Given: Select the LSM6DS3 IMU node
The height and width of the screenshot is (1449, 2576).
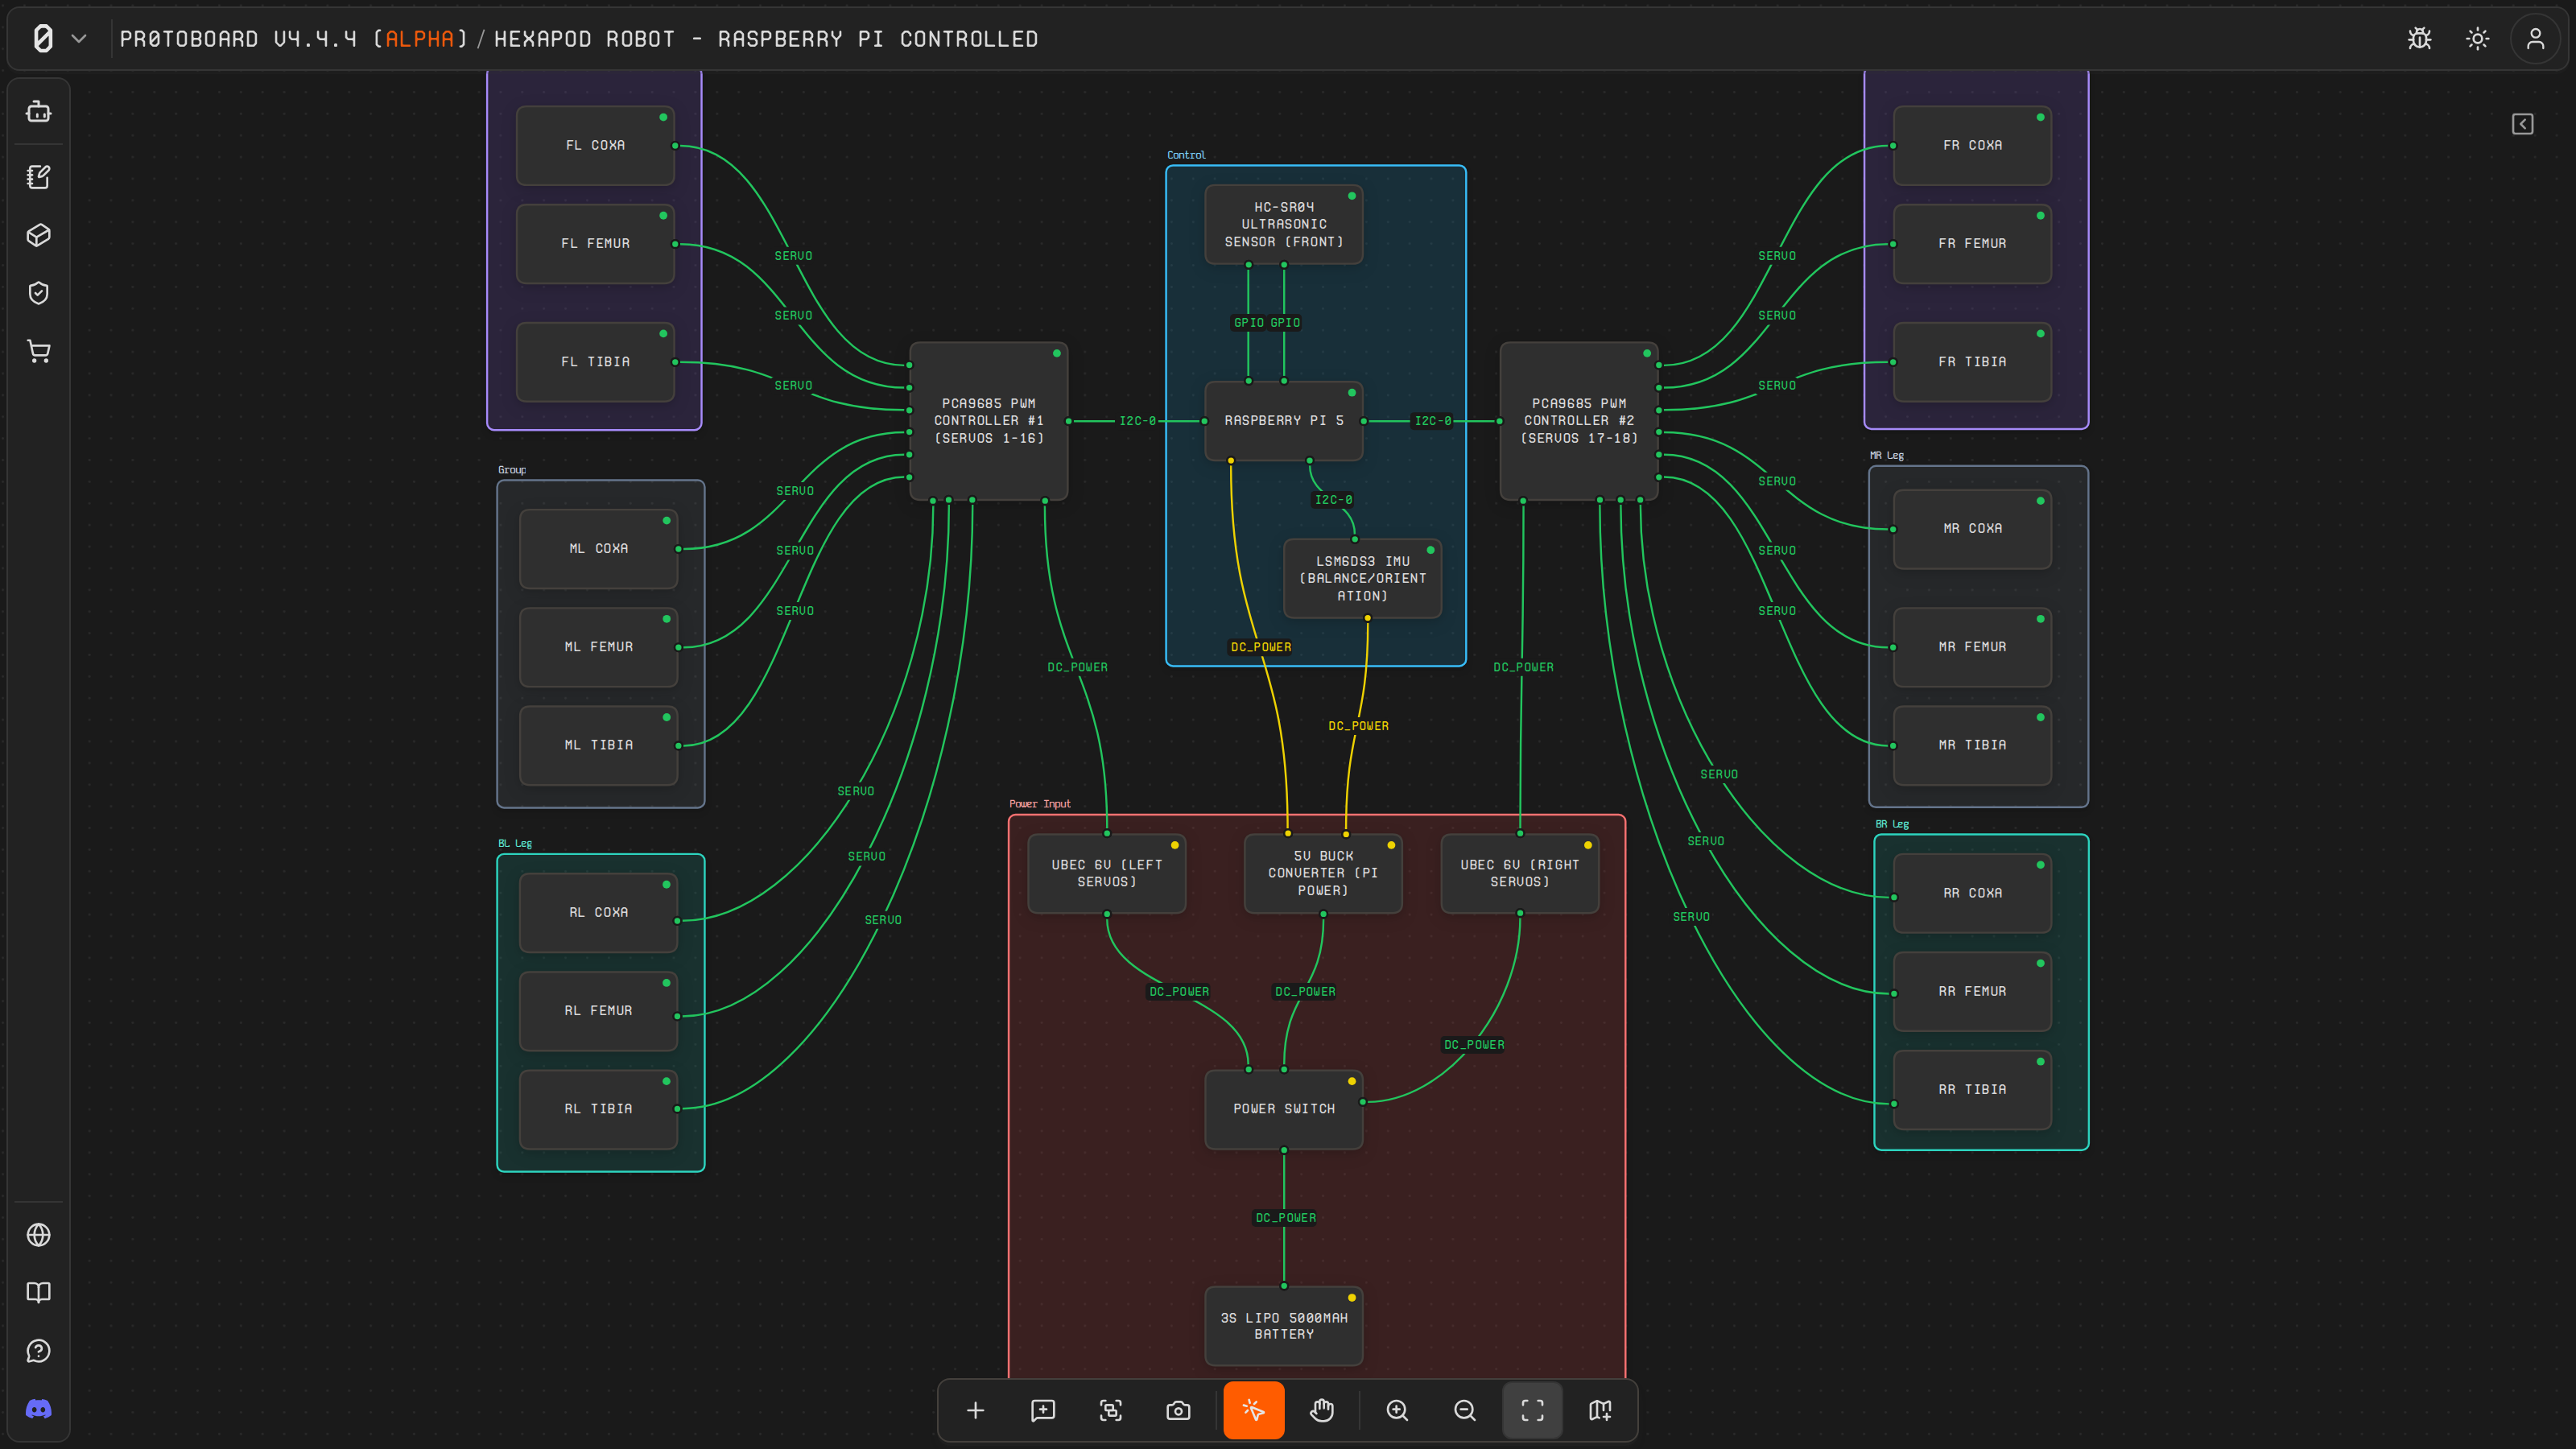Looking at the screenshot, I should coord(1362,578).
